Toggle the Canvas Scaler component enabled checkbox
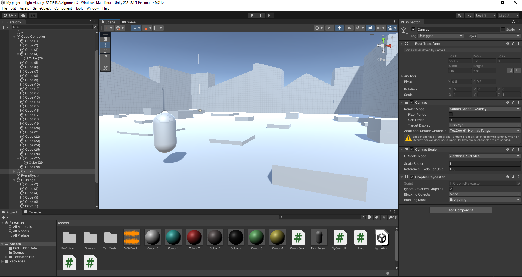522x277 pixels. coord(412,149)
